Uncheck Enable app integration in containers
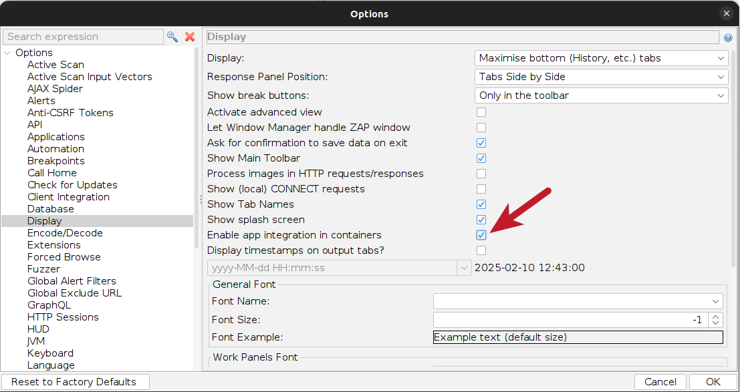Viewport: 740px width, 392px height. coord(481,235)
